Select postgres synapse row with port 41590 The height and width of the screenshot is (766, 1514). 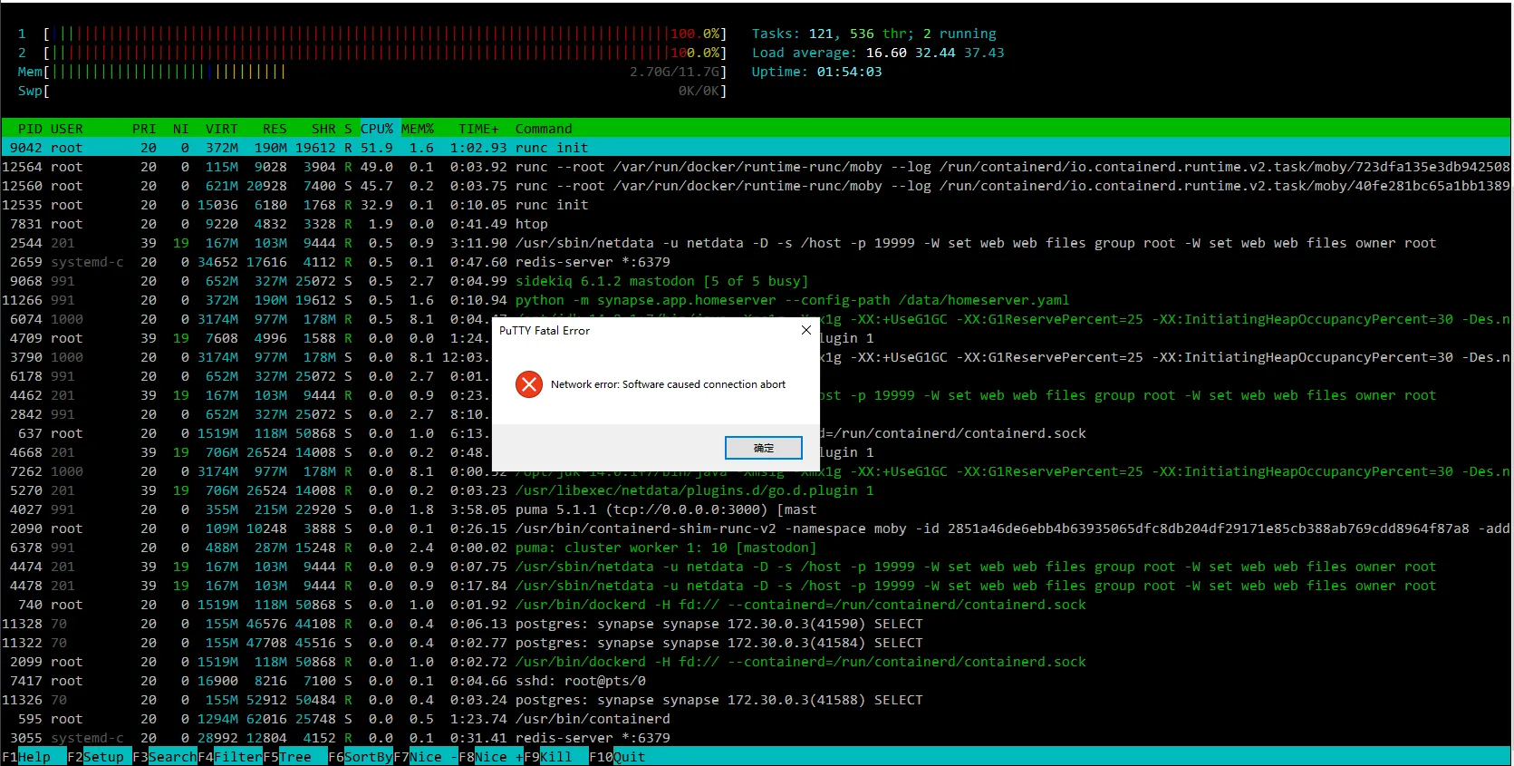[756, 624]
